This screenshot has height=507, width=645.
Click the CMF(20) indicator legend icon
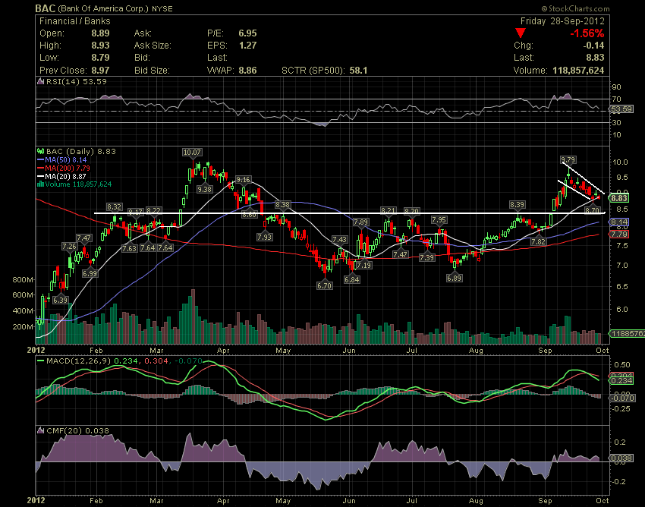(x=41, y=430)
